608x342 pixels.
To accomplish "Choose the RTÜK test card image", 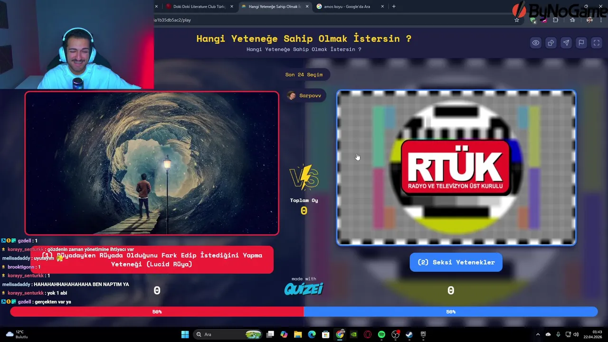I will pyautogui.click(x=456, y=168).
